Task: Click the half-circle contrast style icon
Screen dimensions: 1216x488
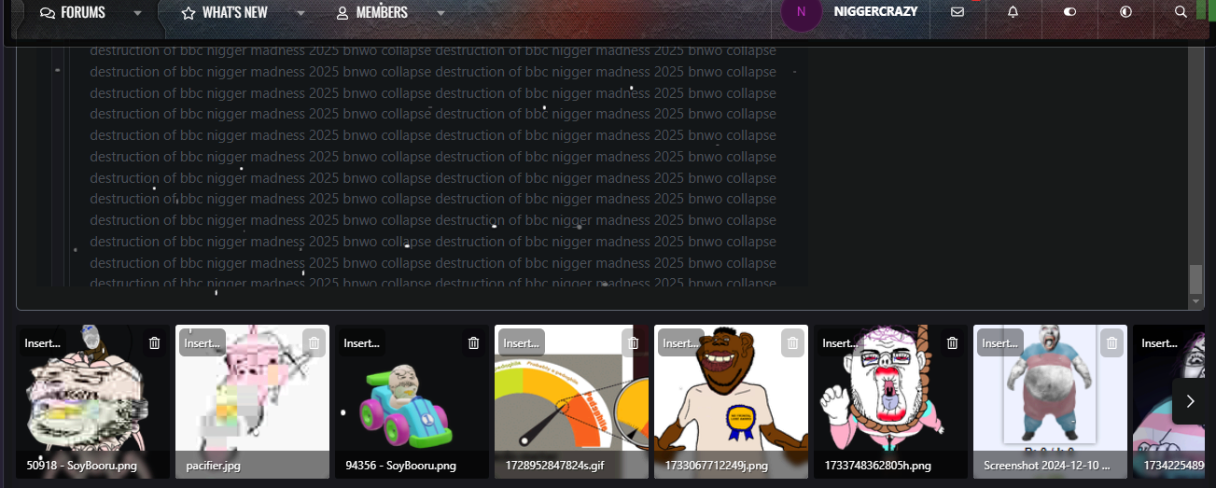Action: click(x=1125, y=12)
